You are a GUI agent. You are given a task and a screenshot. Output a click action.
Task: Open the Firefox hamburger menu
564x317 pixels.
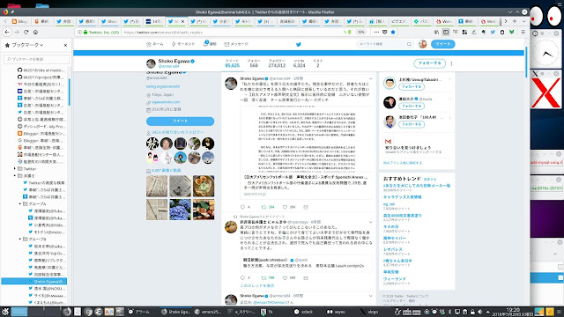click(523, 32)
